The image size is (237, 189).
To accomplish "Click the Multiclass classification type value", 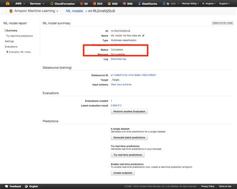I will (x=123, y=40).
